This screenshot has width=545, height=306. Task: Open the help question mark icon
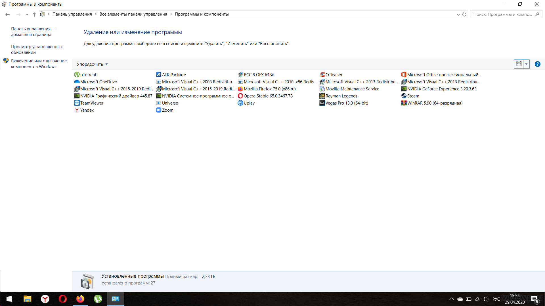point(537,64)
